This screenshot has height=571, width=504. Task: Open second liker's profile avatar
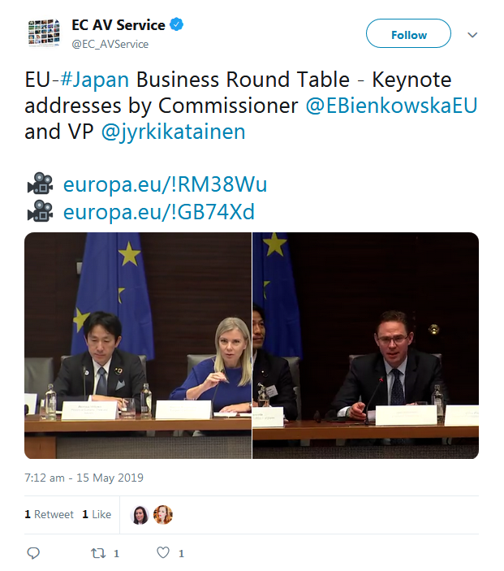point(163,514)
